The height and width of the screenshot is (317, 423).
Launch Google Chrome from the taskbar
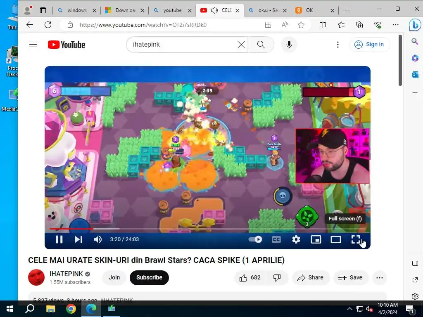[x=71, y=309]
